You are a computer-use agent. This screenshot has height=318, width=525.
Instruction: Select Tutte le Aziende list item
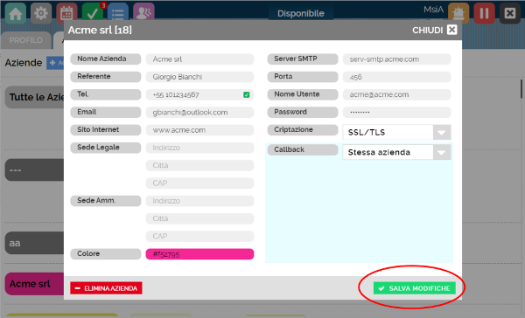tap(34, 97)
